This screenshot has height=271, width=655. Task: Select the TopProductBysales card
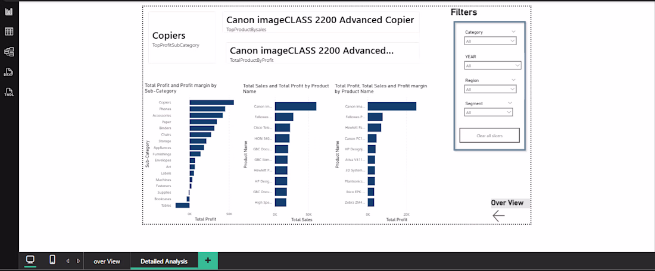(321, 22)
